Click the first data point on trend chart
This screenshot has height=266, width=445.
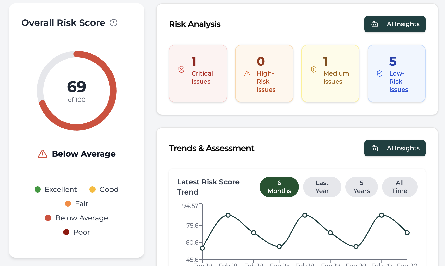click(202, 248)
